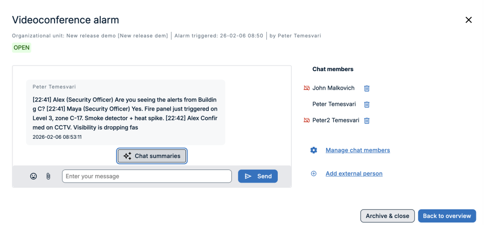This screenshot has height=225, width=484.
Task: Click Archive & close
Action: pos(387,216)
